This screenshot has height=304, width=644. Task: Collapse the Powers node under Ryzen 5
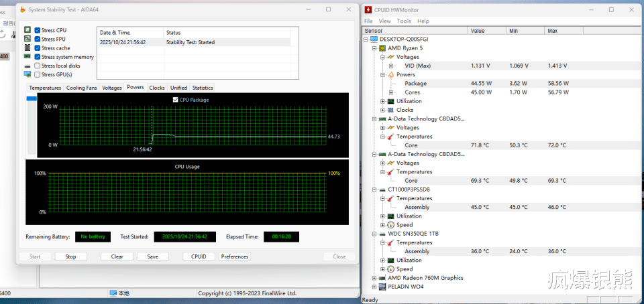[x=383, y=74]
